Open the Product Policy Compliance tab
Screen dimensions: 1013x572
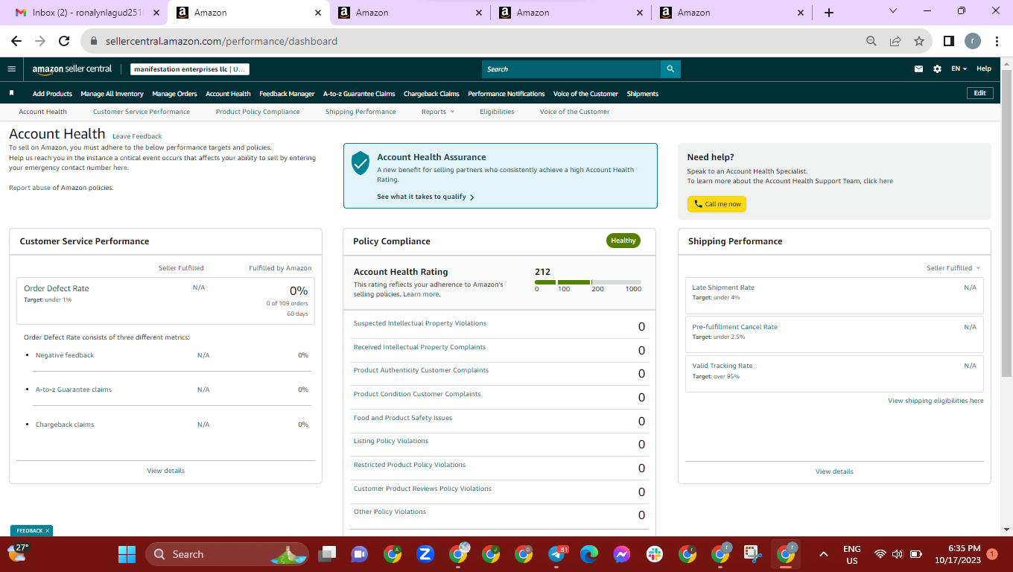click(x=258, y=112)
